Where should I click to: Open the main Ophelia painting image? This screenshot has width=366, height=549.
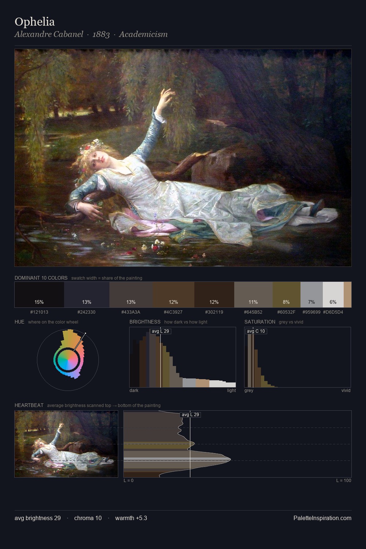click(183, 158)
